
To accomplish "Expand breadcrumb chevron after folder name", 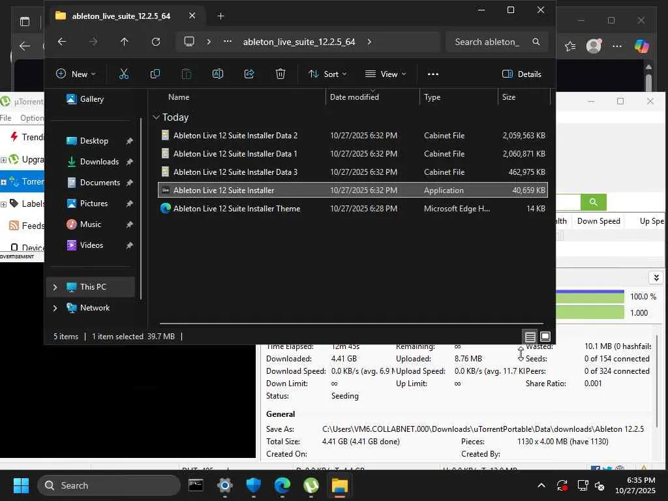I will (x=369, y=42).
